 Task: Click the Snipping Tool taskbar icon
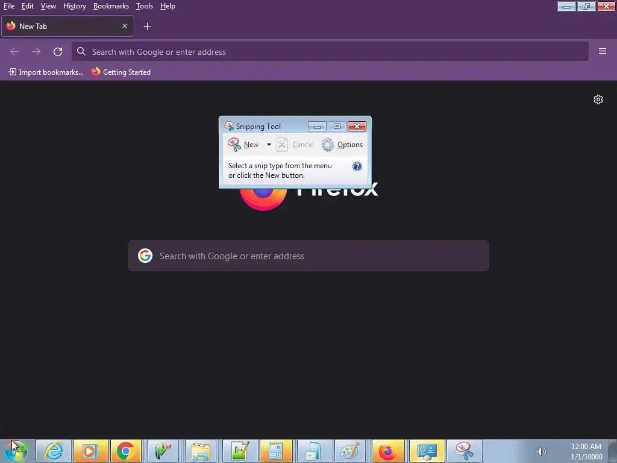point(465,451)
